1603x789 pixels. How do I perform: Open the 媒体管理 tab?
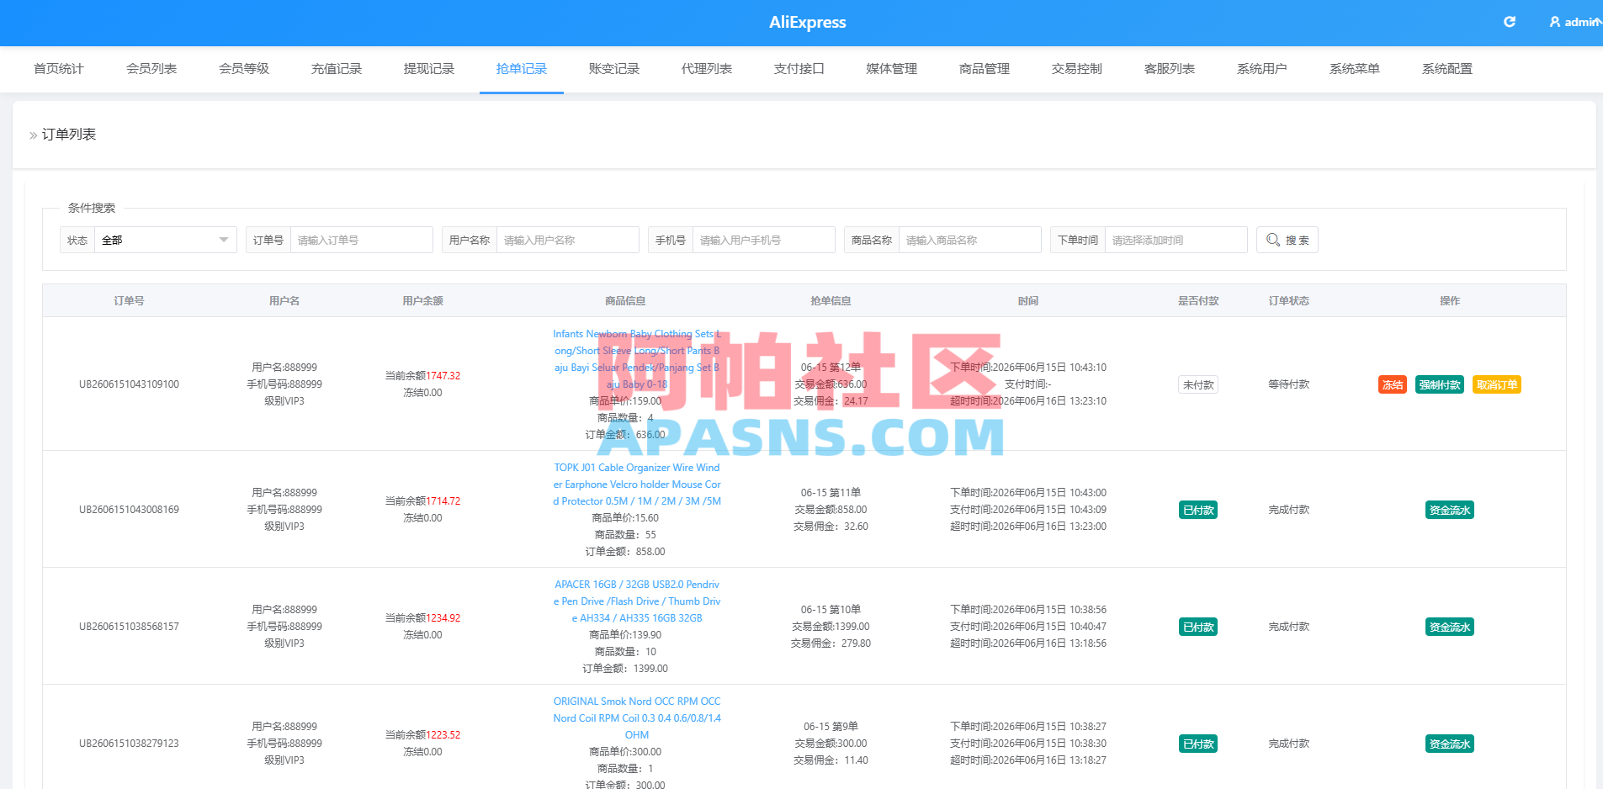coord(892,69)
